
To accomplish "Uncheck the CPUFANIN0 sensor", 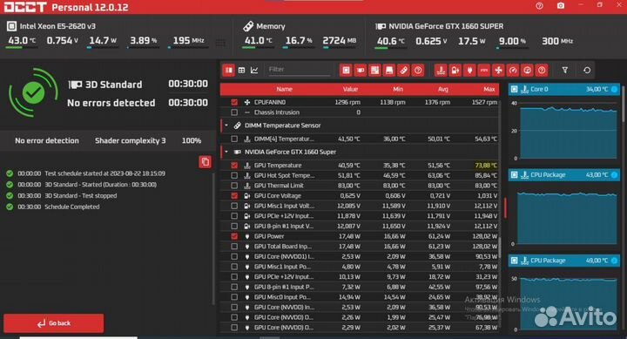I will (x=234, y=102).
